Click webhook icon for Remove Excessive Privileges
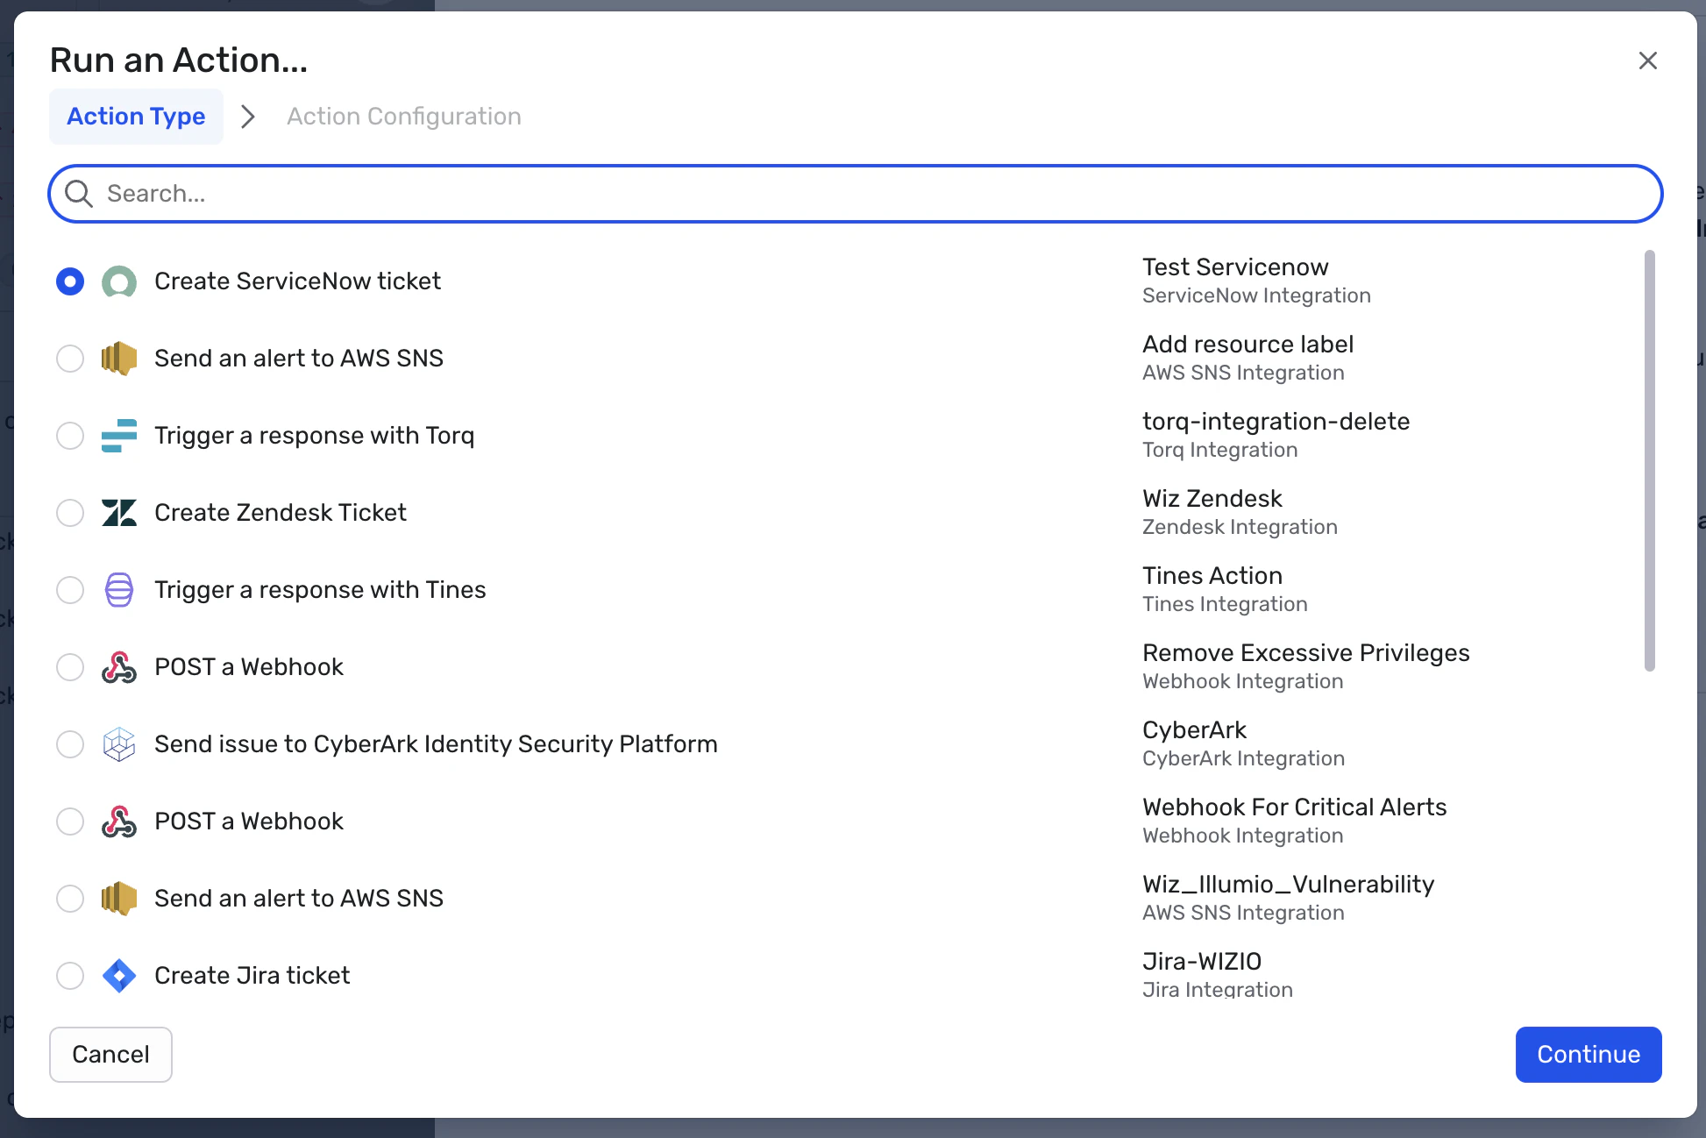Viewport: 1706px width, 1138px height. pyautogui.click(x=119, y=667)
